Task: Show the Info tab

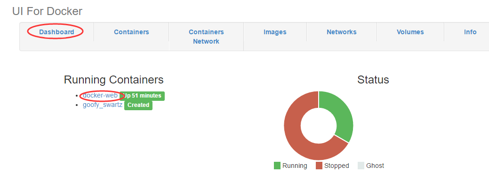Action: (x=470, y=32)
